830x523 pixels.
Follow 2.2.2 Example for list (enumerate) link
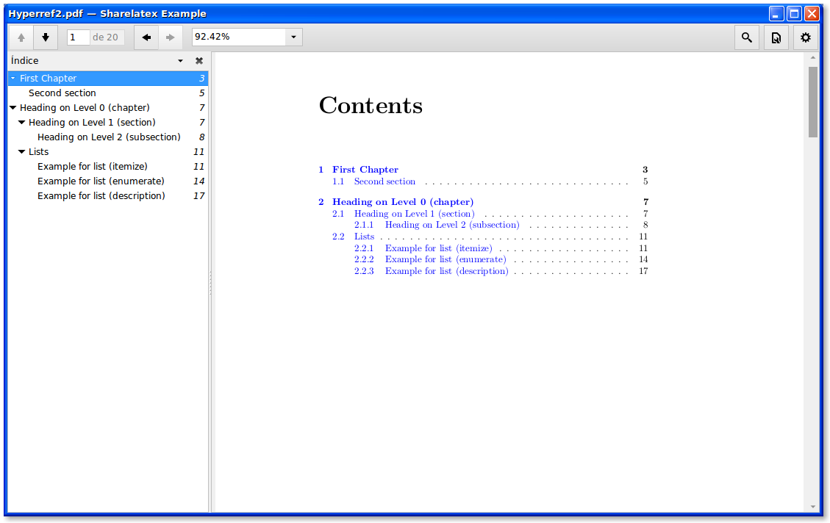click(430, 259)
